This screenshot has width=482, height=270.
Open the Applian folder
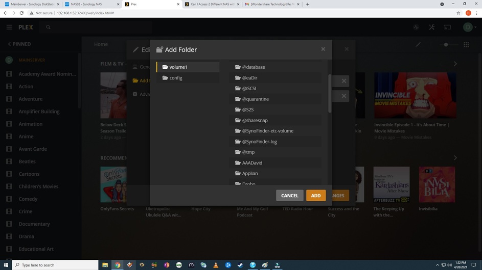click(275, 173)
